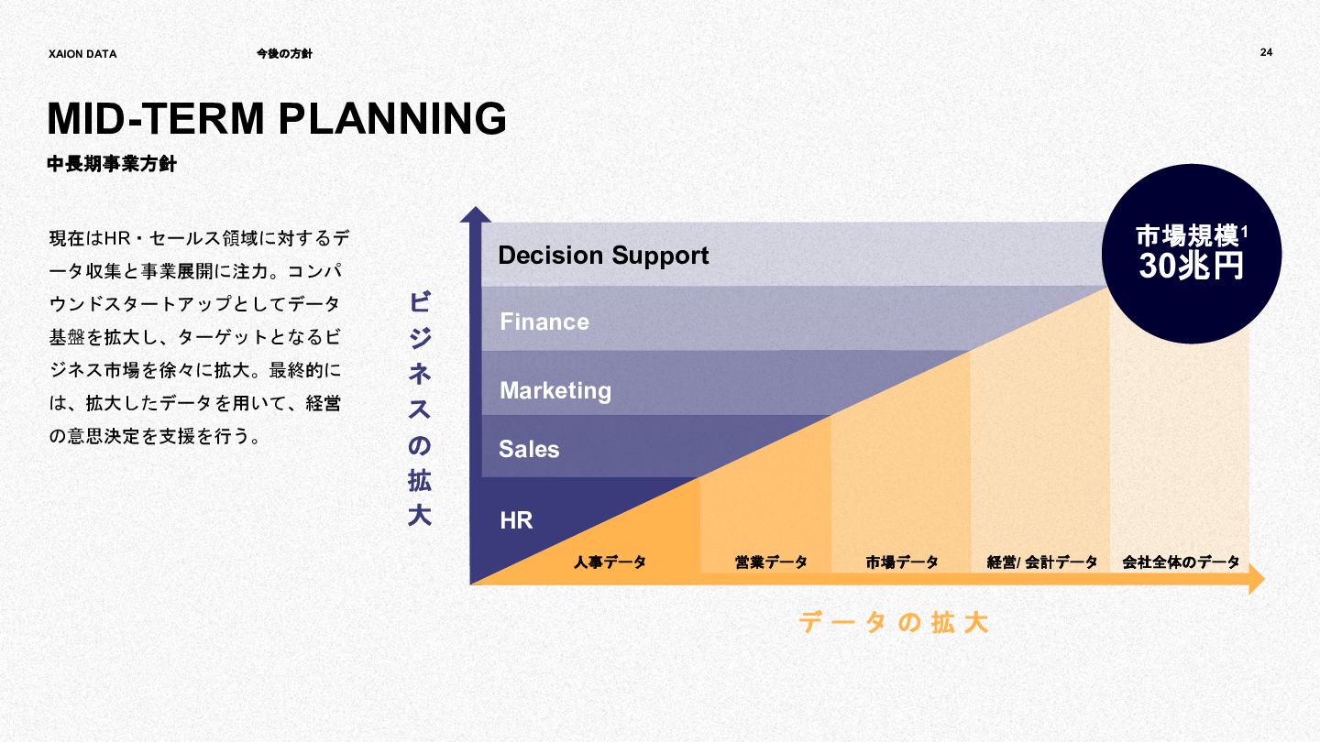
Task: Select the 市場データ column label
Action: point(902,562)
